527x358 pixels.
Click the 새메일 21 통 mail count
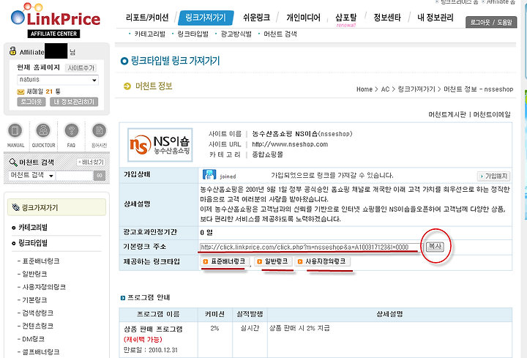pos(43,92)
